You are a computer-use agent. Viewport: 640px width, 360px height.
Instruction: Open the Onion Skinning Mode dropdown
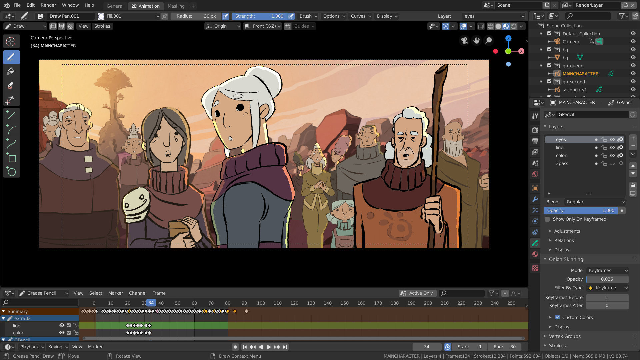[x=607, y=270]
